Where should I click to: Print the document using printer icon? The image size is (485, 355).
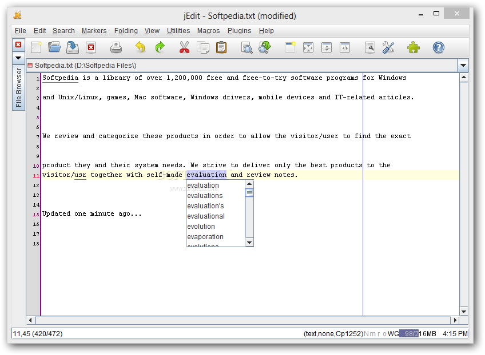116,47
